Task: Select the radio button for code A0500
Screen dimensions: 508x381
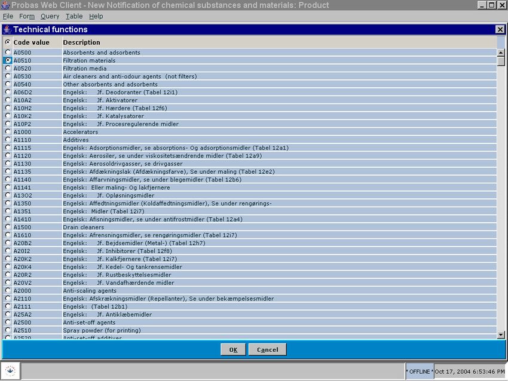Action: tap(8, 52)
